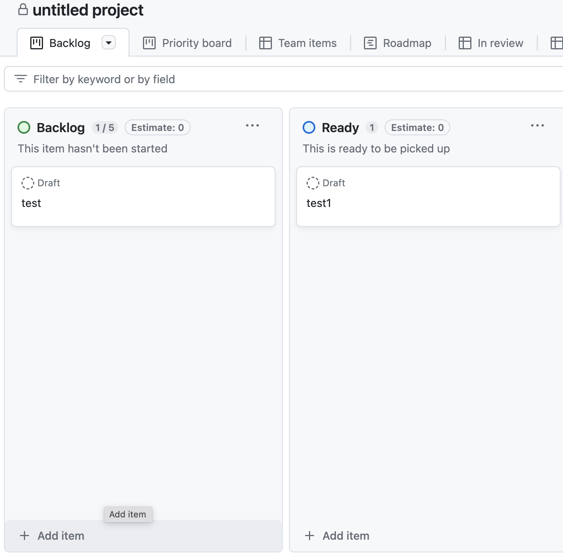
Task: Open the Backlog column options menu
Action: tap(252, 126)
